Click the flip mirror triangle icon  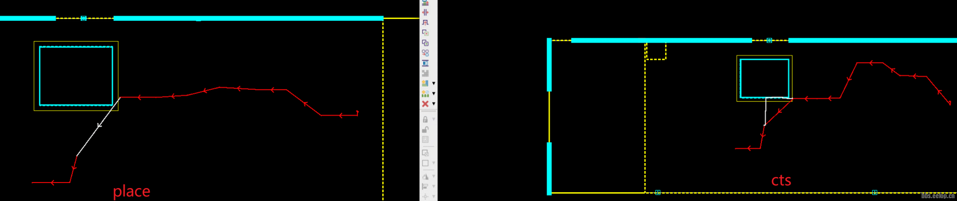(x=425, y=176)
